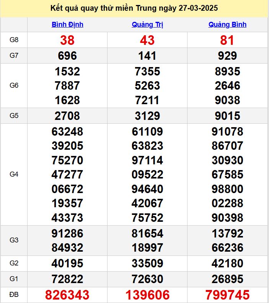Click the G4 number 43373

67,218
